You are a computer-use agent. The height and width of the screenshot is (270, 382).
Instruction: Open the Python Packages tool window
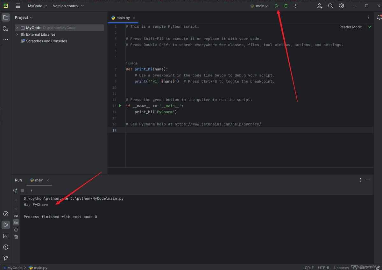tap(6, 214)
